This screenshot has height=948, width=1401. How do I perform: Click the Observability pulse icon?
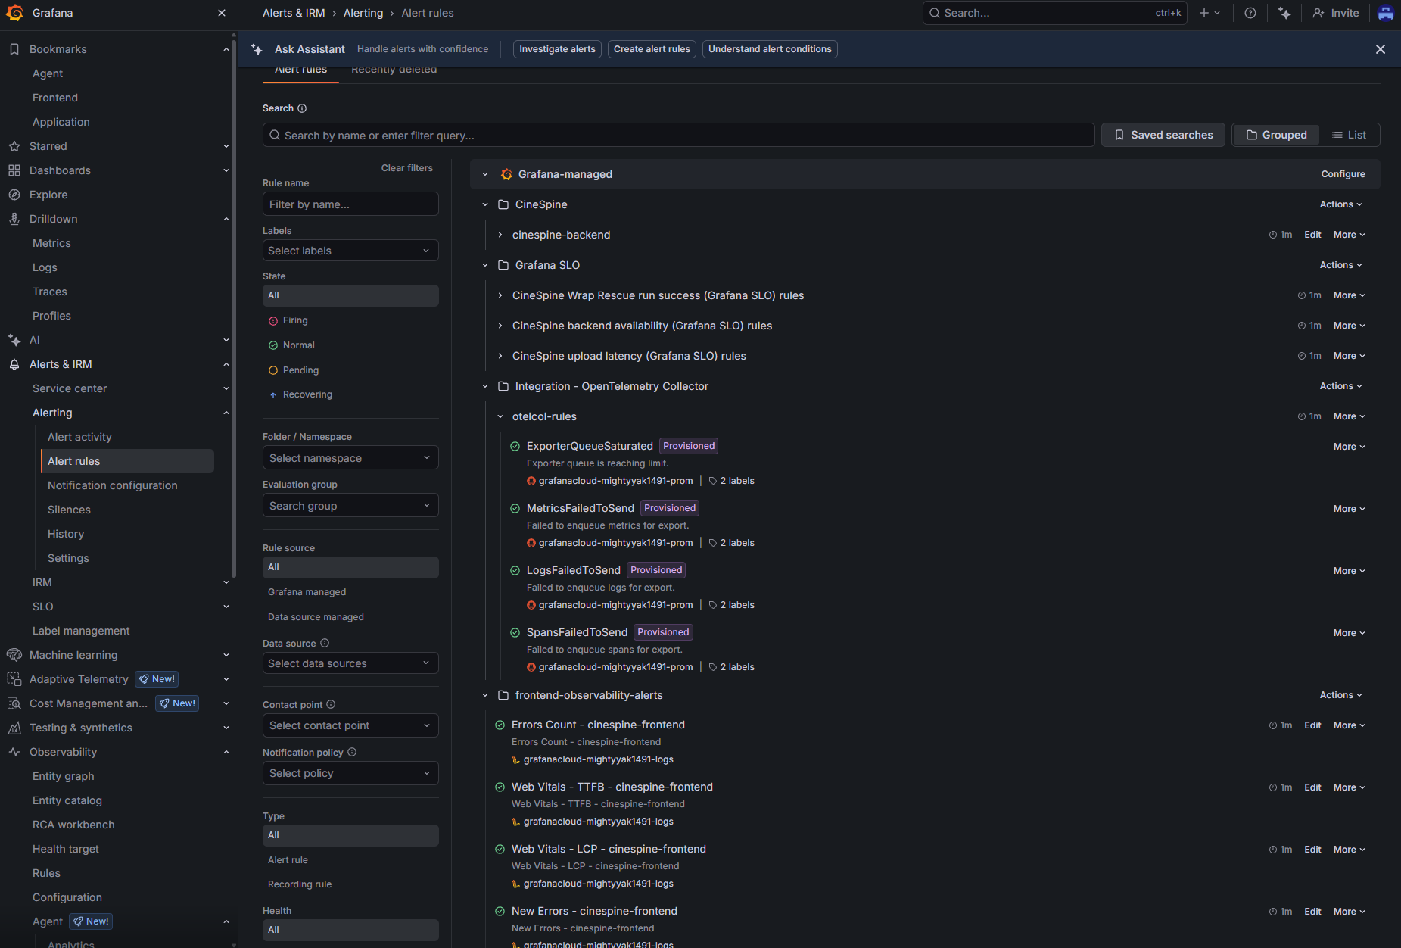click(14, 752)
